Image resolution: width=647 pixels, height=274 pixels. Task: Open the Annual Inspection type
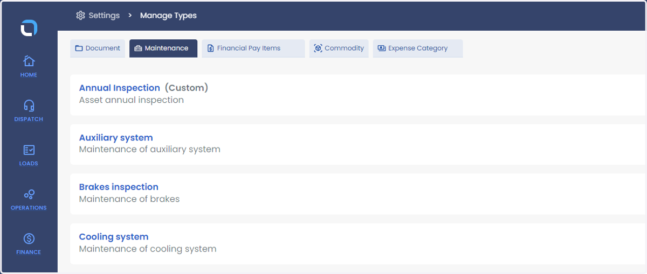click(120, 88)
